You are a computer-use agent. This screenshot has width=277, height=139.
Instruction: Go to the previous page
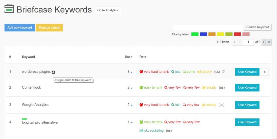240,42
